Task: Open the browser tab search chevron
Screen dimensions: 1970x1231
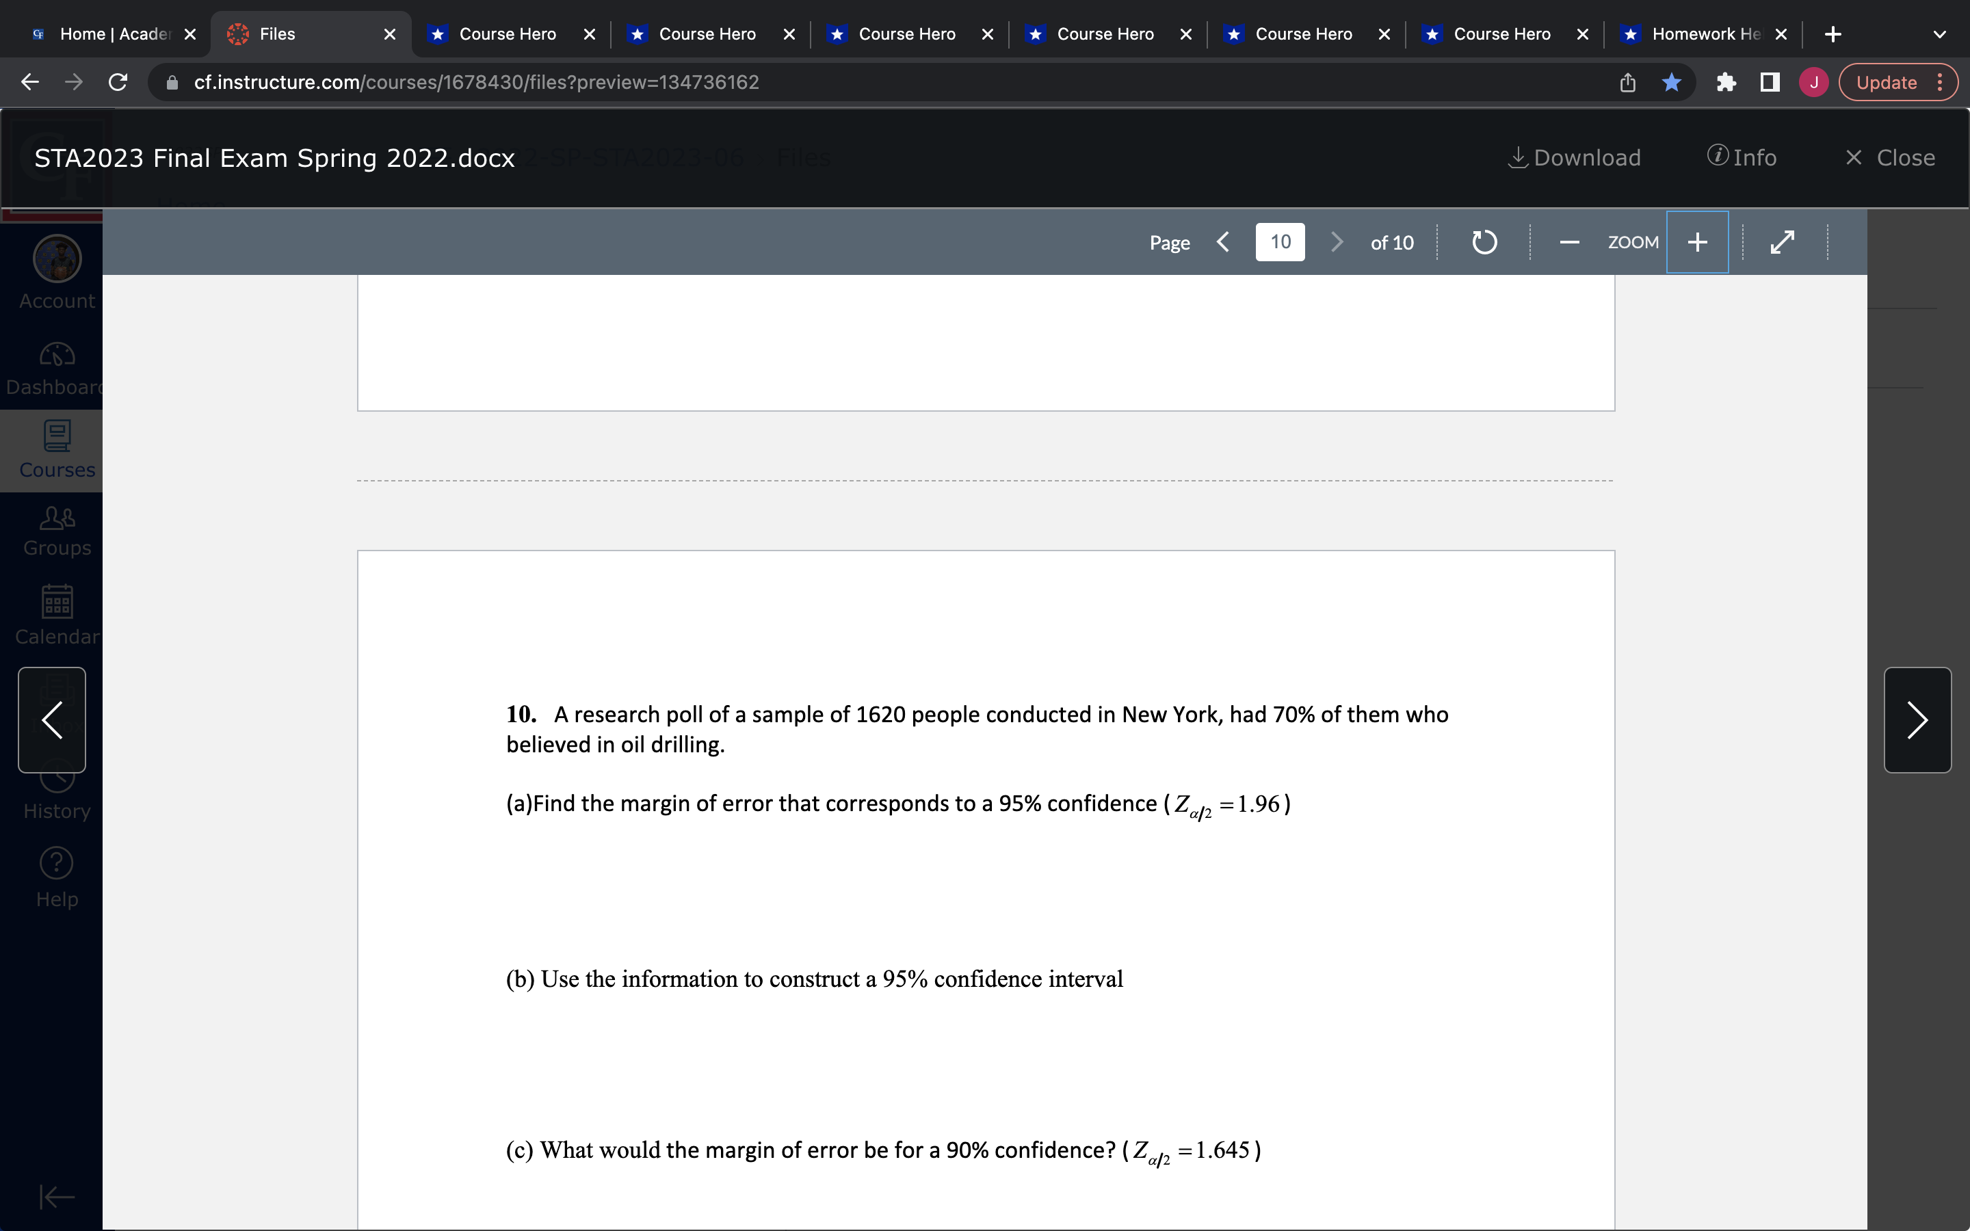Action: [x=1940, y=34]
